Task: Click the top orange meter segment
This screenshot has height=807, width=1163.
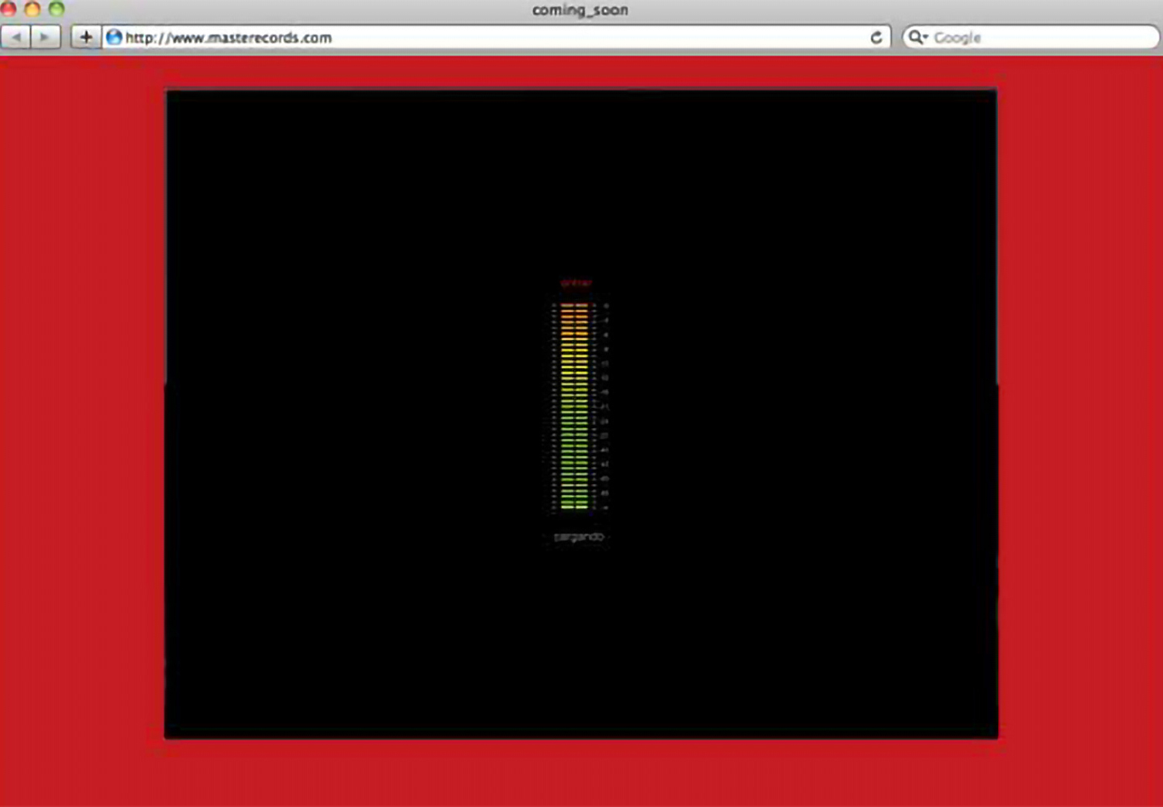Action: coord(574,306)
